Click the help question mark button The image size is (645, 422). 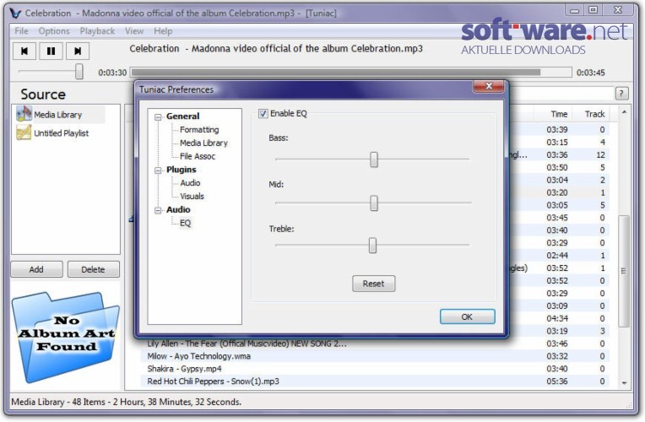621,94
